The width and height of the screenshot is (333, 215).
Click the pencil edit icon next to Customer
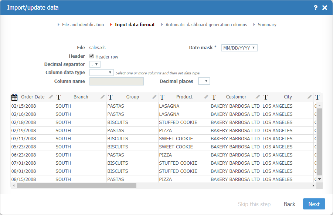(x=258, y=97)
